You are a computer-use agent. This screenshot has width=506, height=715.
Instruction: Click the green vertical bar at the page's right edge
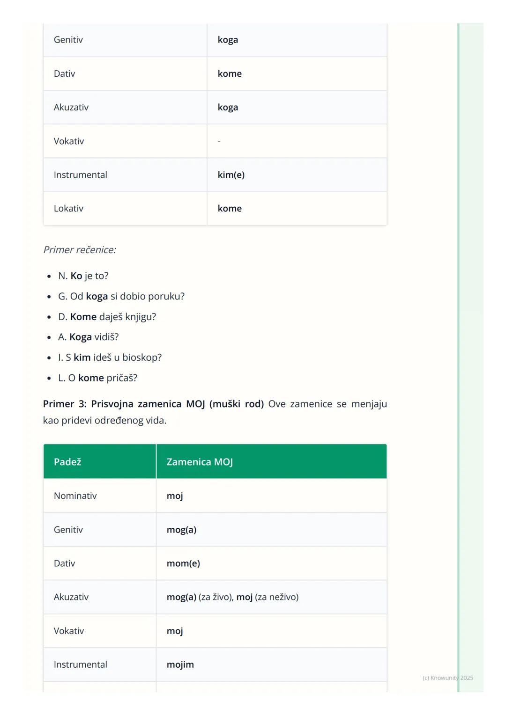(459, 356)
